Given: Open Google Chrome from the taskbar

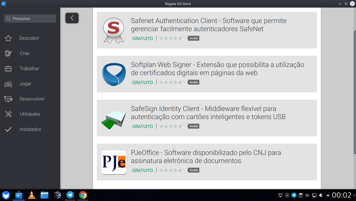Looking at the screenshot, I should [82, 195].
